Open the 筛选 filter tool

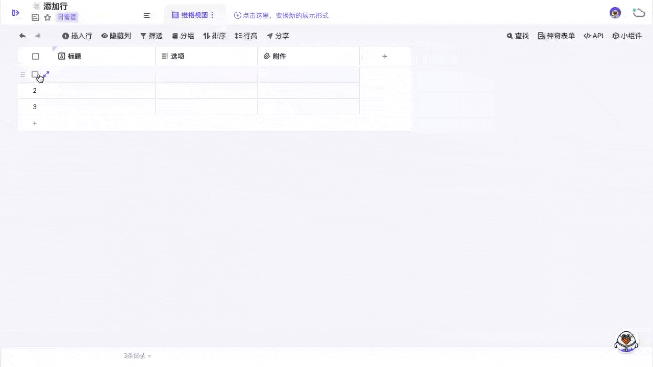[x=151, y=36]
